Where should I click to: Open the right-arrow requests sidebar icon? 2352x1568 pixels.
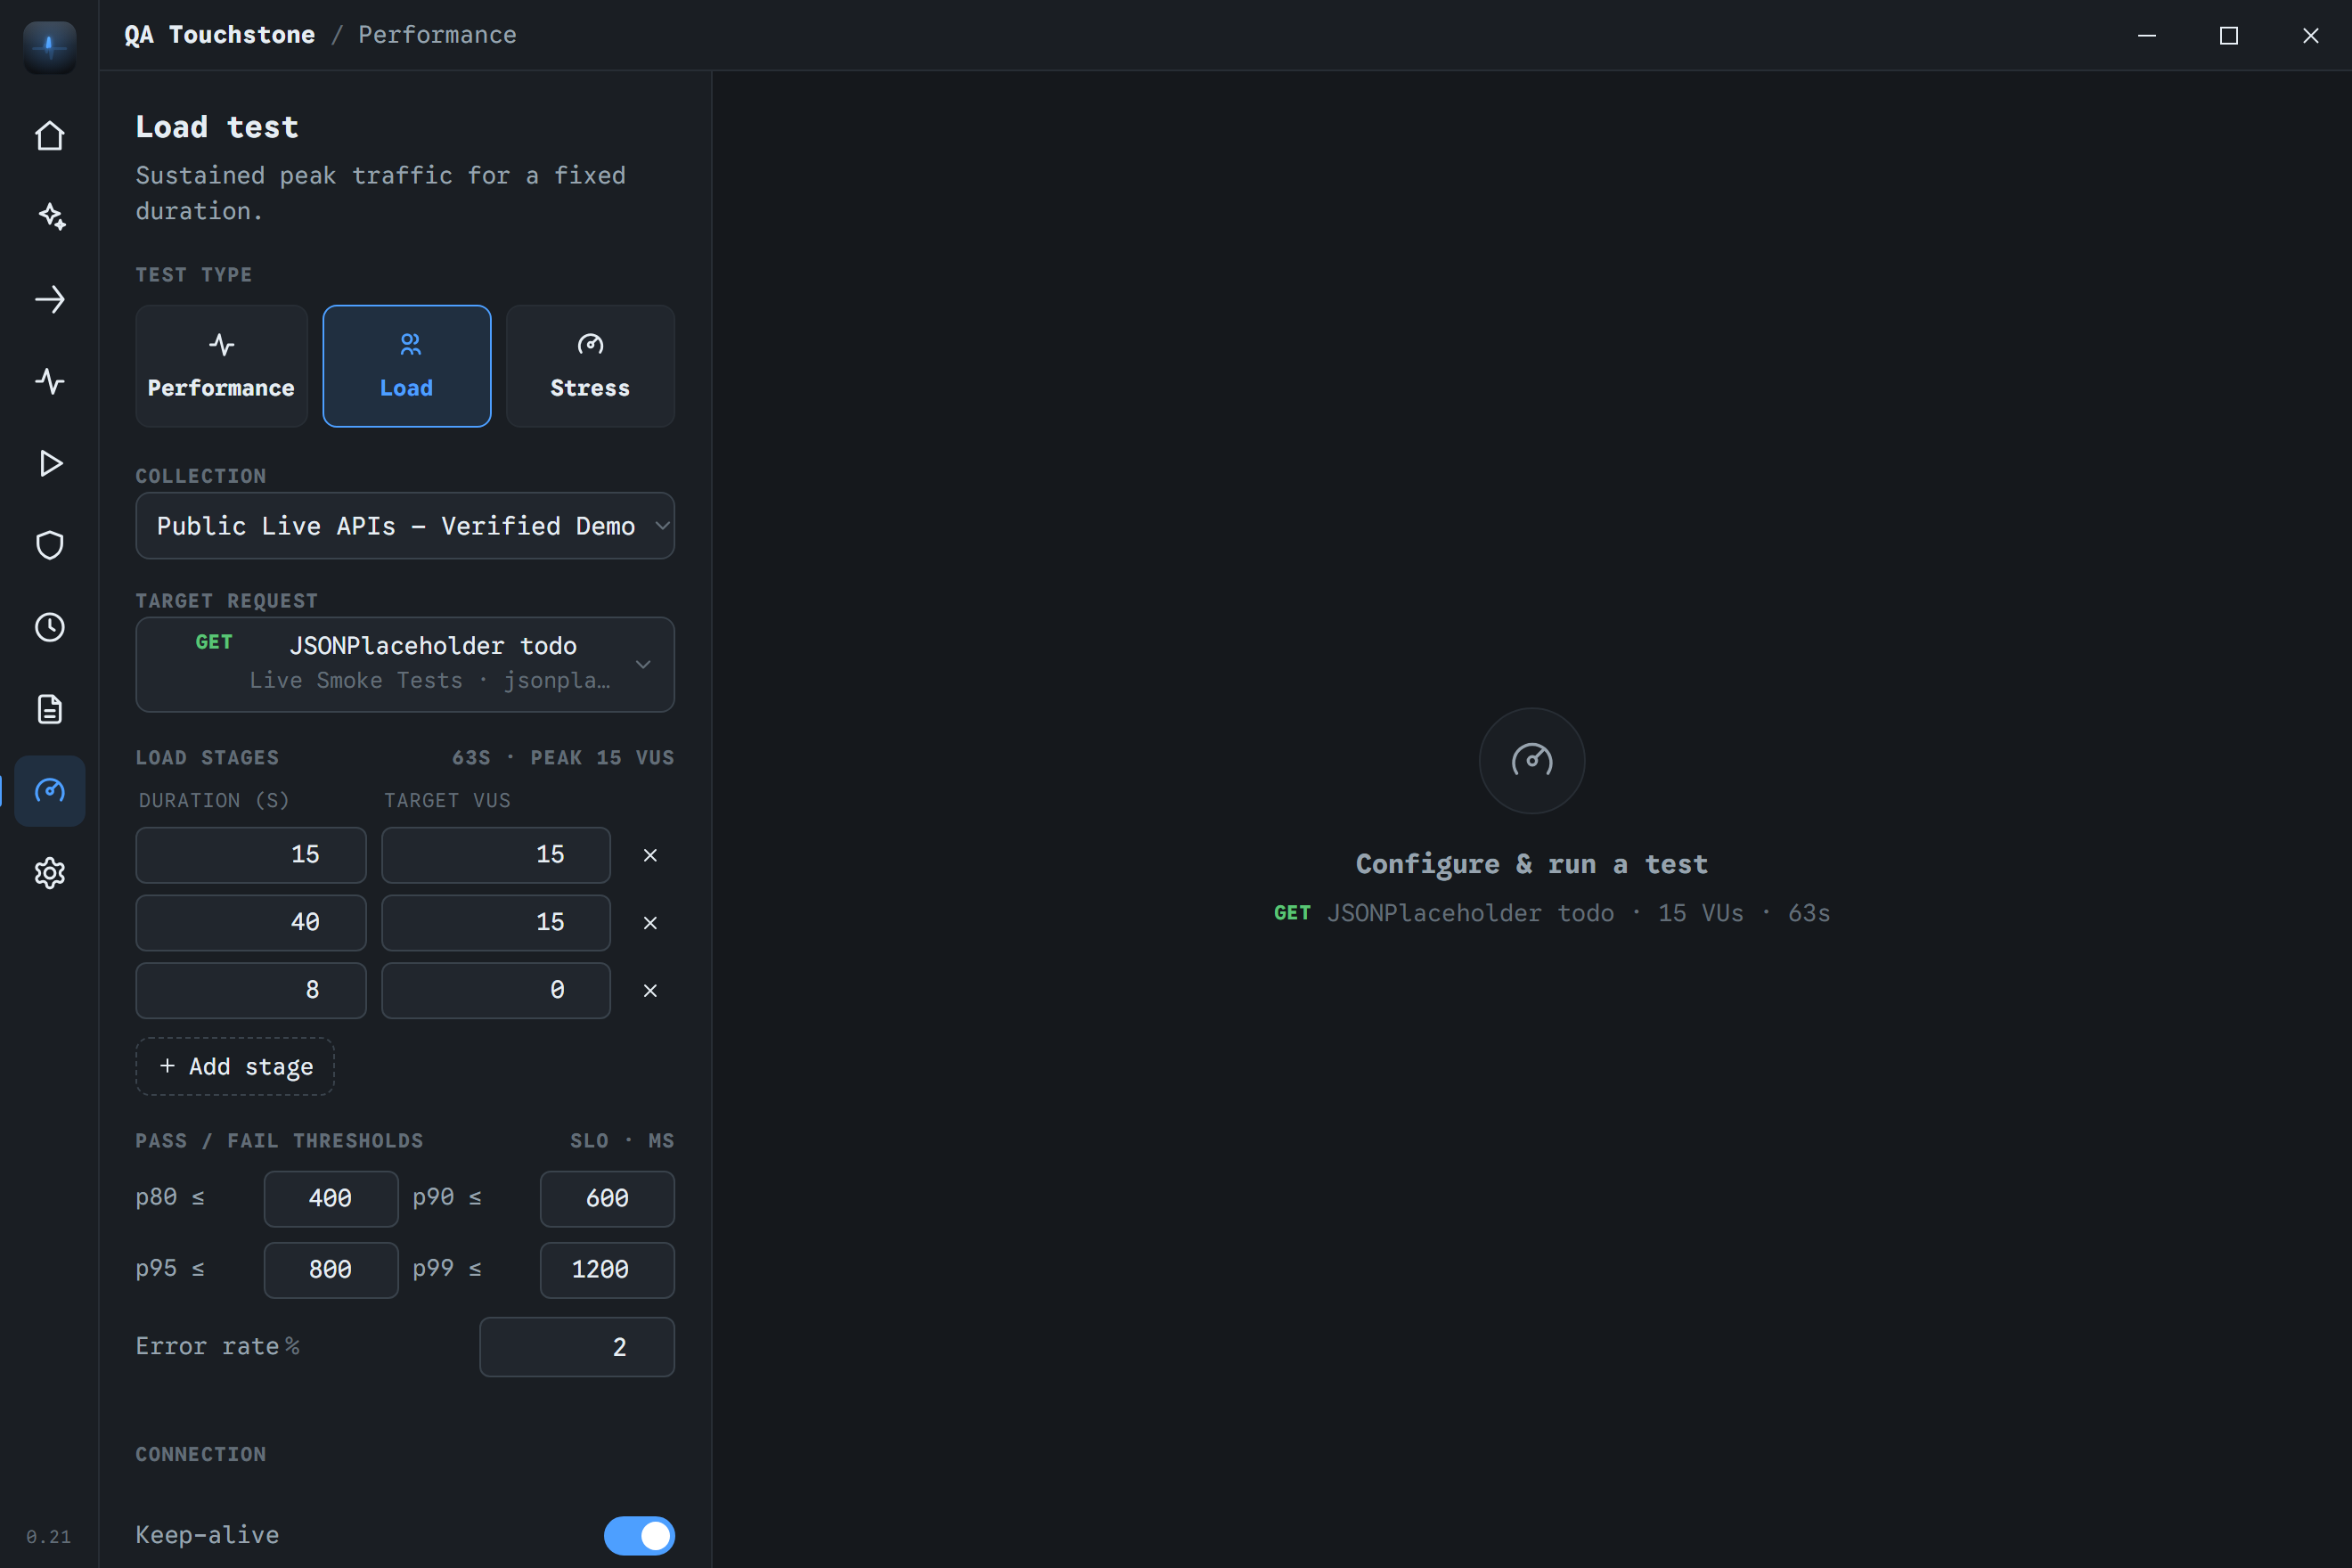pos(49,299)
